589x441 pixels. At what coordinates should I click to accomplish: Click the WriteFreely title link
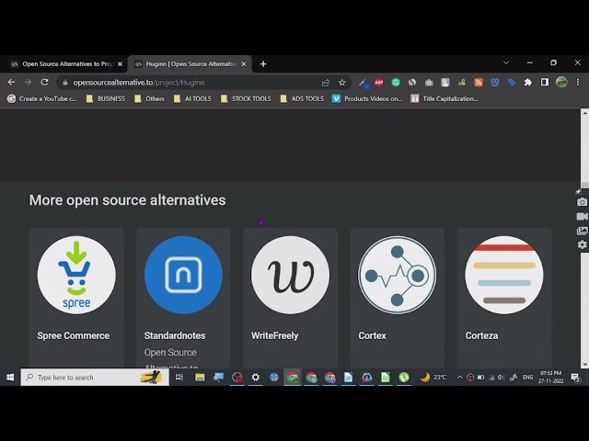274,335
